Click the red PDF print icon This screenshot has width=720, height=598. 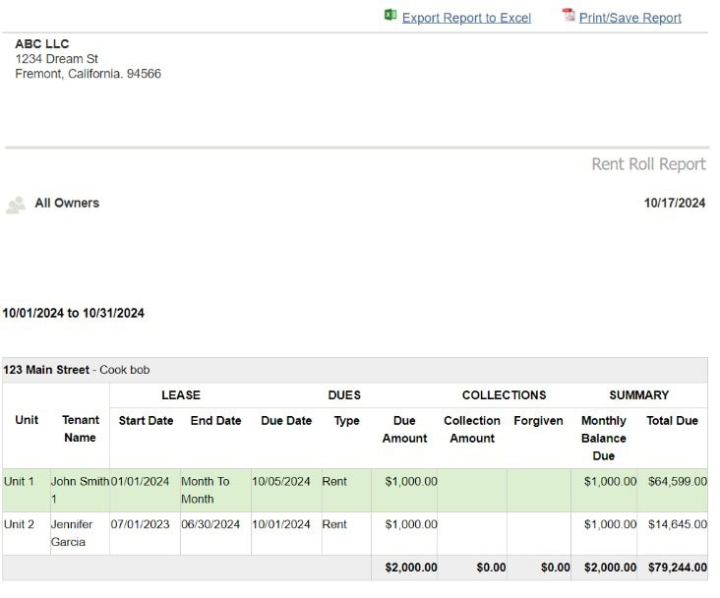point(568,16)
